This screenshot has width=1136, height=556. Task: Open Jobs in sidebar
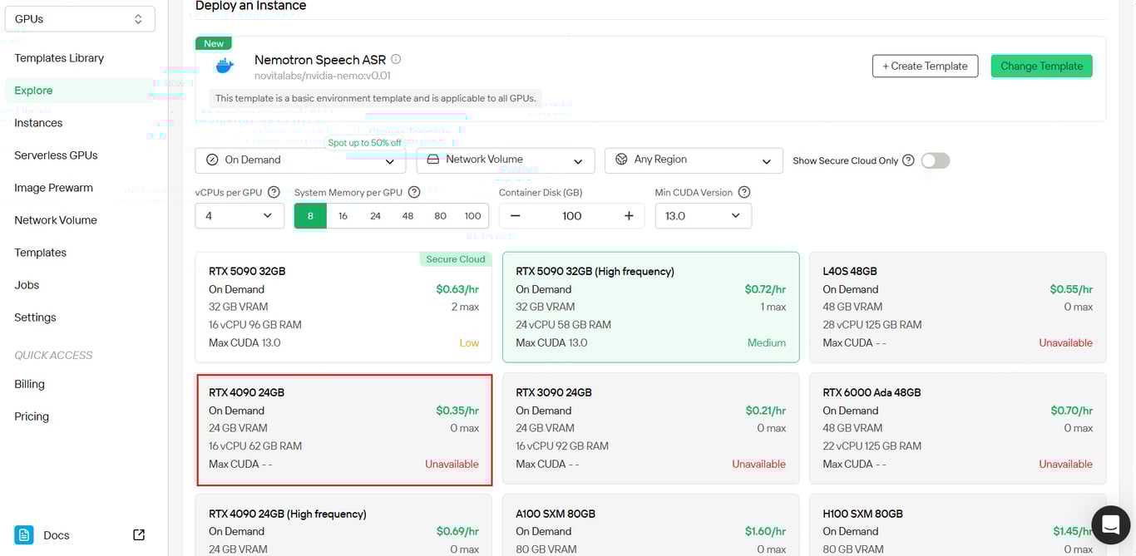pyautogui.click(x=27, y=285)
